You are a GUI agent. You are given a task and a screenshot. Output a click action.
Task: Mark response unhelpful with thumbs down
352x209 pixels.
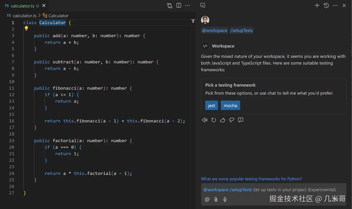[232, 120]
